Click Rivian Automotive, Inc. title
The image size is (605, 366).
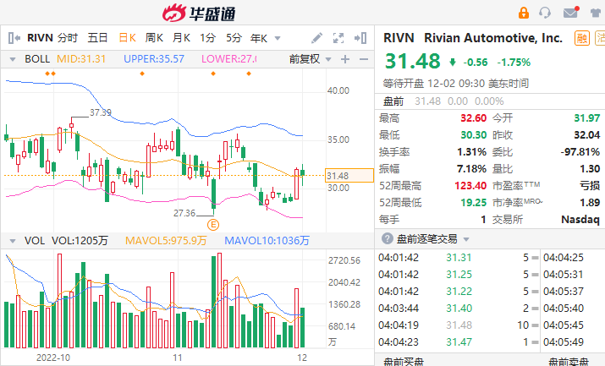click(493, 38)
